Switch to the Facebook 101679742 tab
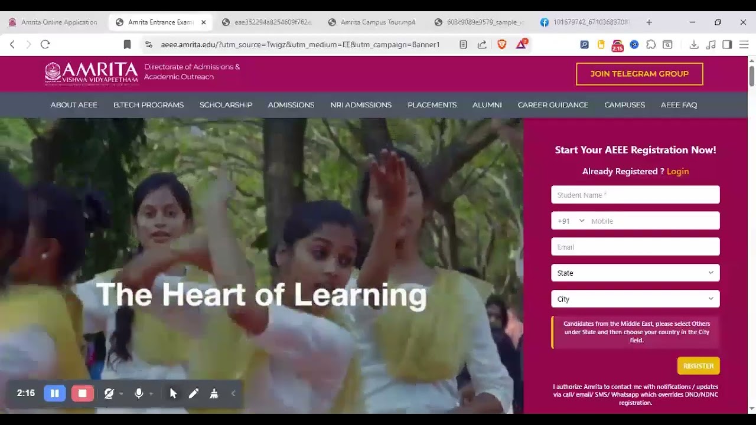756x425 pixels. [x=585, y=22]
